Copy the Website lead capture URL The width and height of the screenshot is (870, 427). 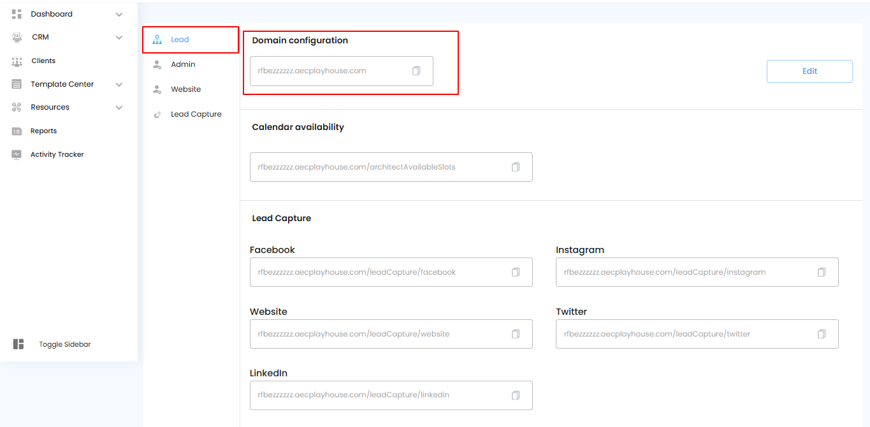[x=516, y=334]
